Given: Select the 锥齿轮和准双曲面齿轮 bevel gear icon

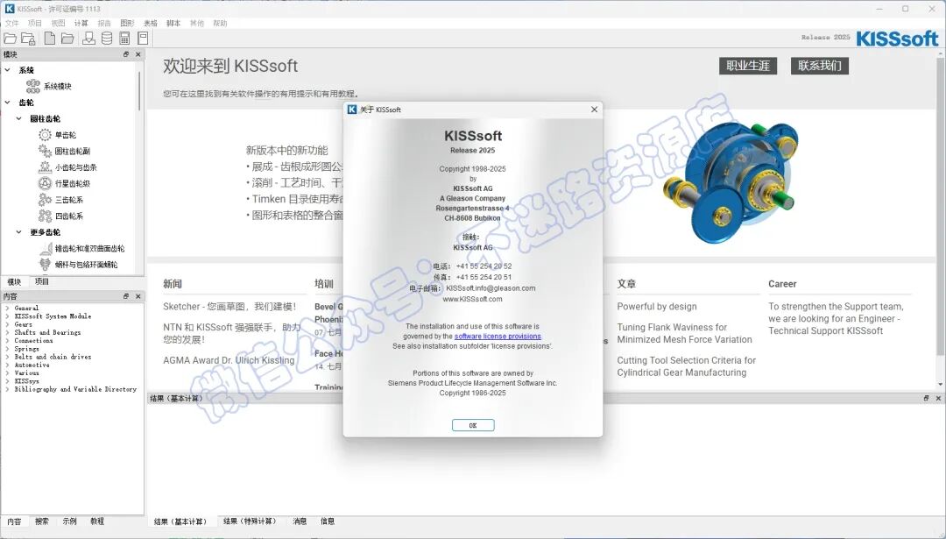Looking at the screenshot, I should point(46,248).
